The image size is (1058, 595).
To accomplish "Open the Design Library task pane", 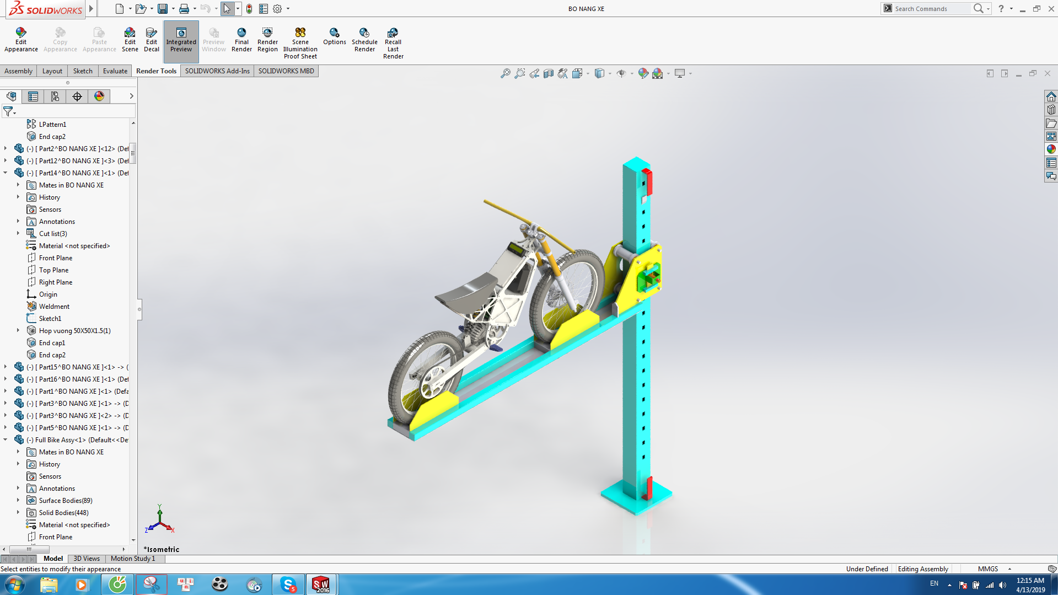I will tap(1051, 110).
